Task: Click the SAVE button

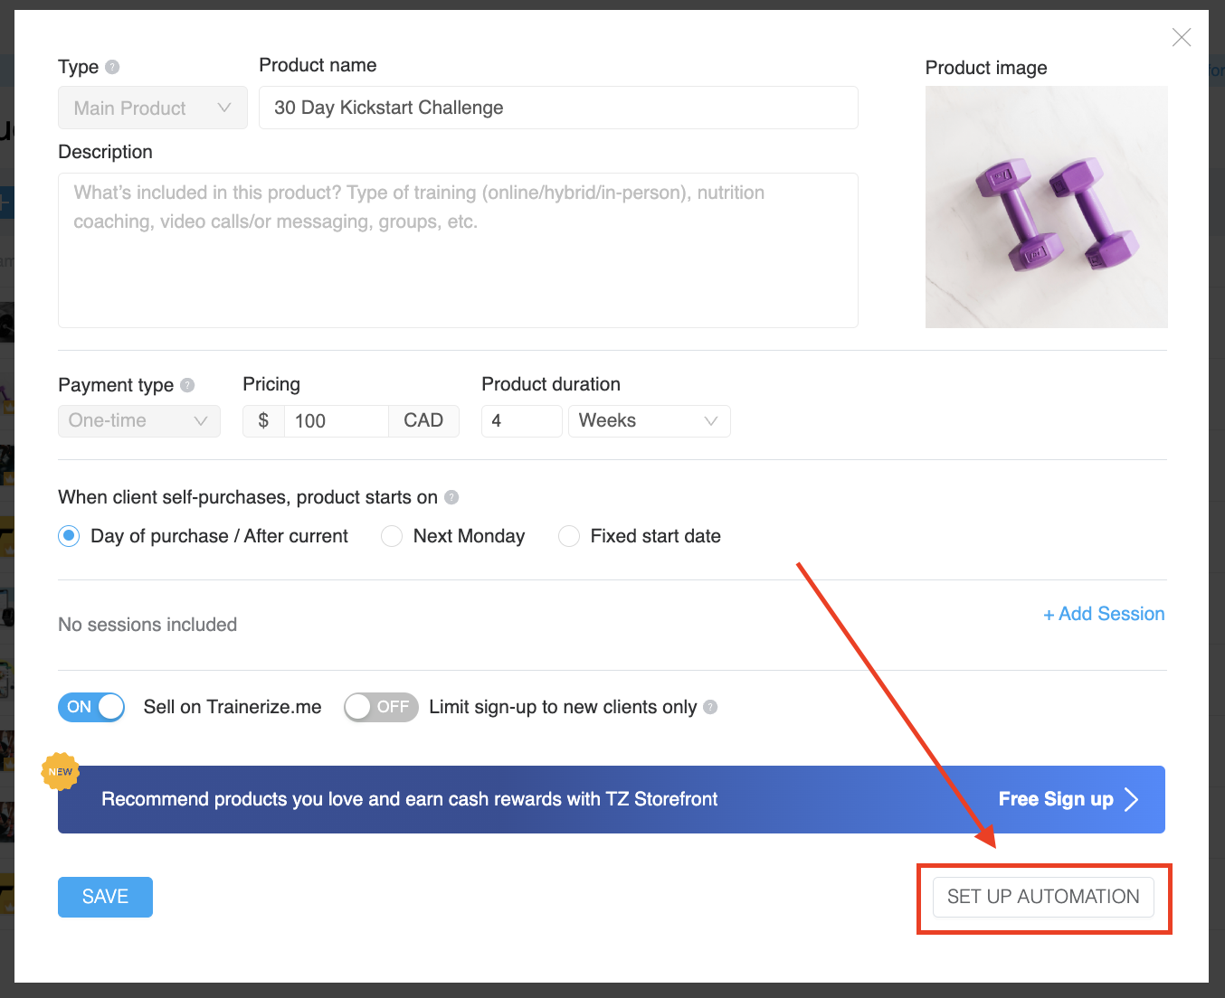Action: 105,897
